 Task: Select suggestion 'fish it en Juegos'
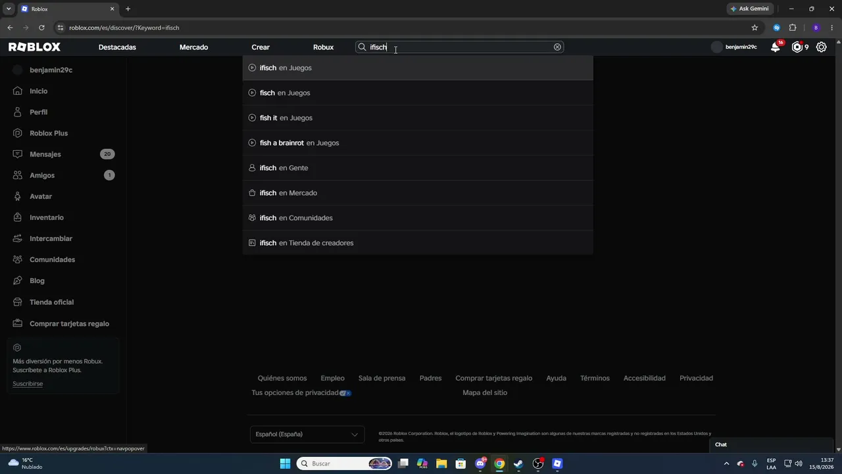click(x=418, y=118)
